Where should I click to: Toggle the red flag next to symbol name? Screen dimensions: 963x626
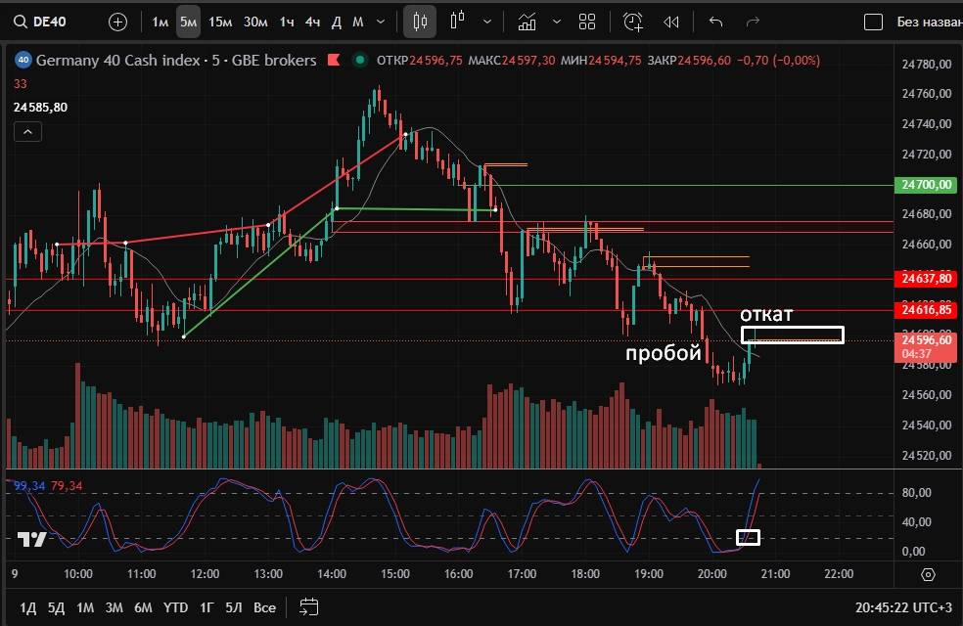[x=333, y=61]
